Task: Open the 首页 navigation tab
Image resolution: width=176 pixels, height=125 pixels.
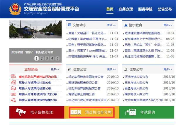Action: click(x=110, y=9)
